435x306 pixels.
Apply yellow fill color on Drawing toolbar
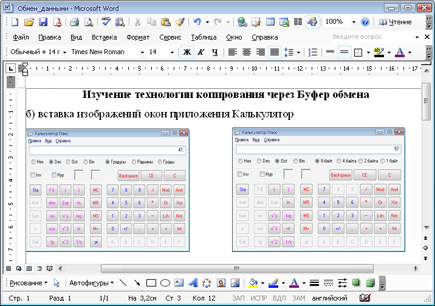(x=253, y=283)
